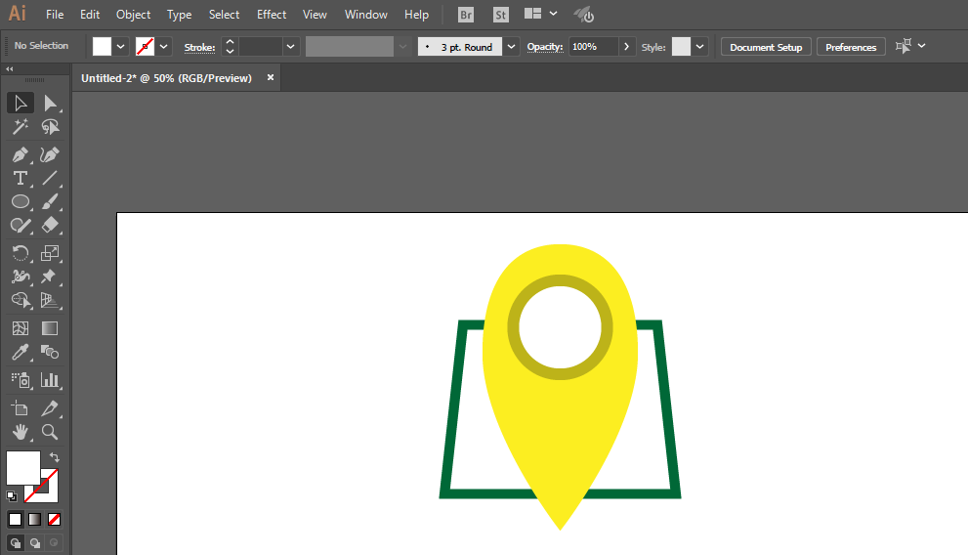Activate the Magic Wand tool
Screen dimensions: 968x555
(x=20, y=127)
